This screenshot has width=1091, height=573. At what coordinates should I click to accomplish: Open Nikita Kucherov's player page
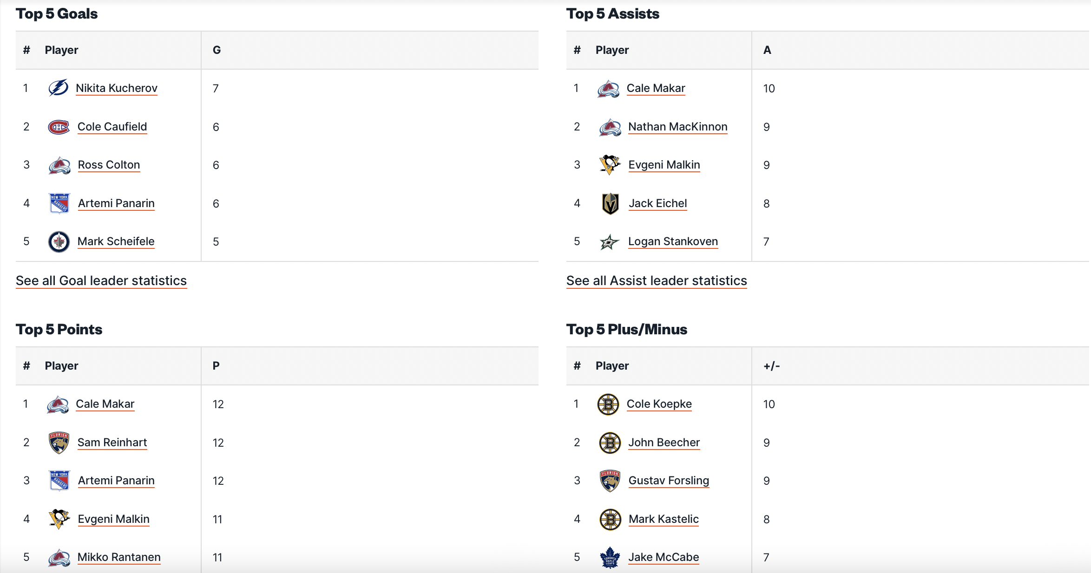click(x=117, y=88)
